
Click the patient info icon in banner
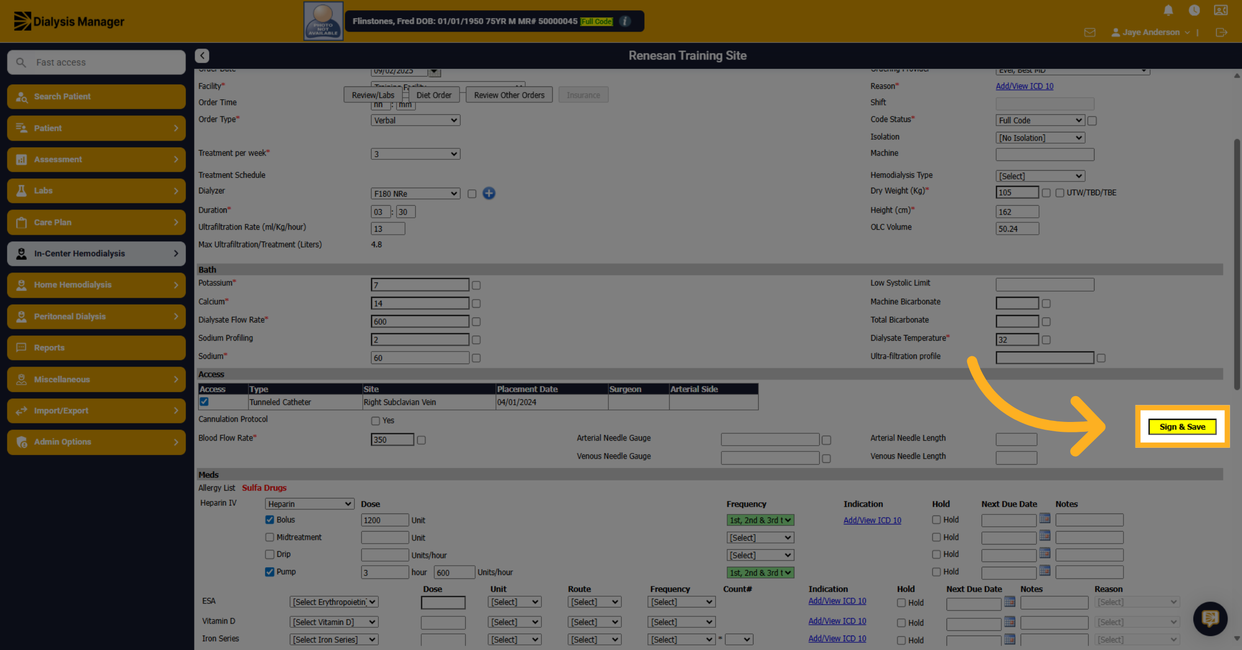[625, 21]
